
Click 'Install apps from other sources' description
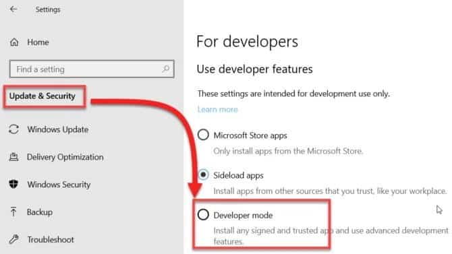(x=330, y=191)
